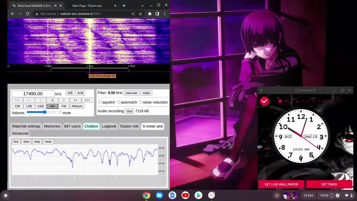Open a new browser tab with plus button
357x201 pixels.
pos(124,6)
